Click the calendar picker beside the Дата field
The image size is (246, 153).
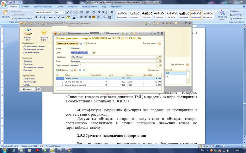95,53
